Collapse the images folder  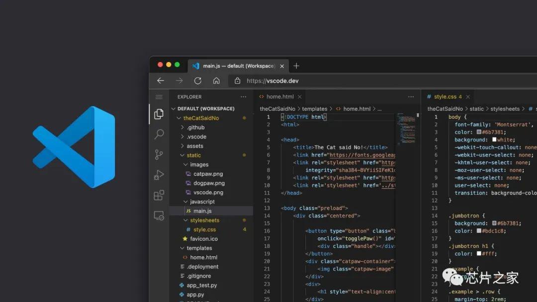coord(185,164)
